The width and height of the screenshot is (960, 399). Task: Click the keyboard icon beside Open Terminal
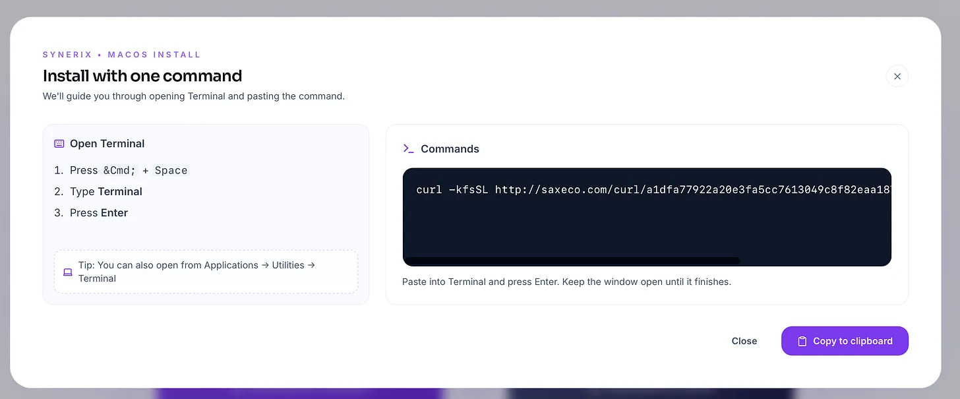59,144
